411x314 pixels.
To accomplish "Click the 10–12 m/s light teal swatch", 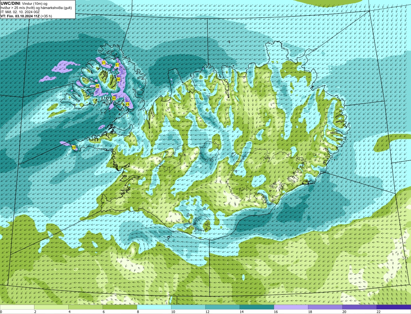I will click(x=188, y=307).
